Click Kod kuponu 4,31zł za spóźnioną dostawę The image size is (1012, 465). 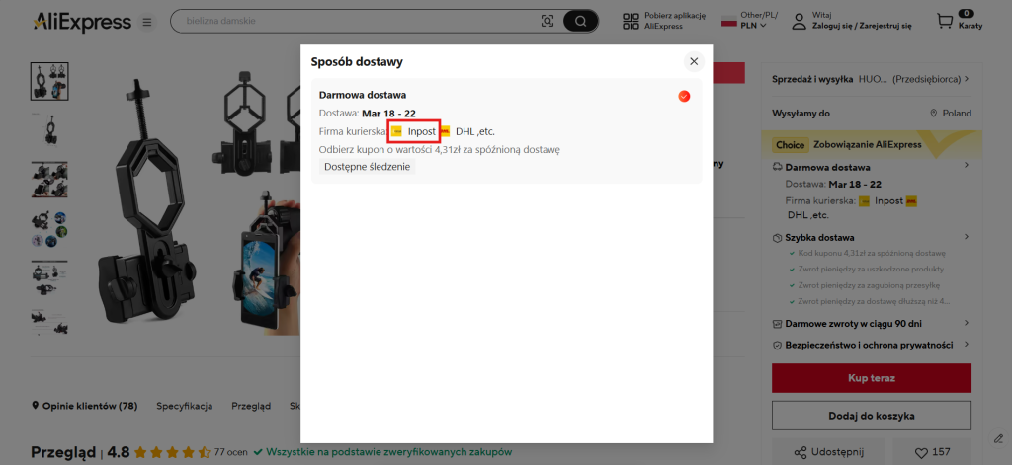[x=872, y=253]
